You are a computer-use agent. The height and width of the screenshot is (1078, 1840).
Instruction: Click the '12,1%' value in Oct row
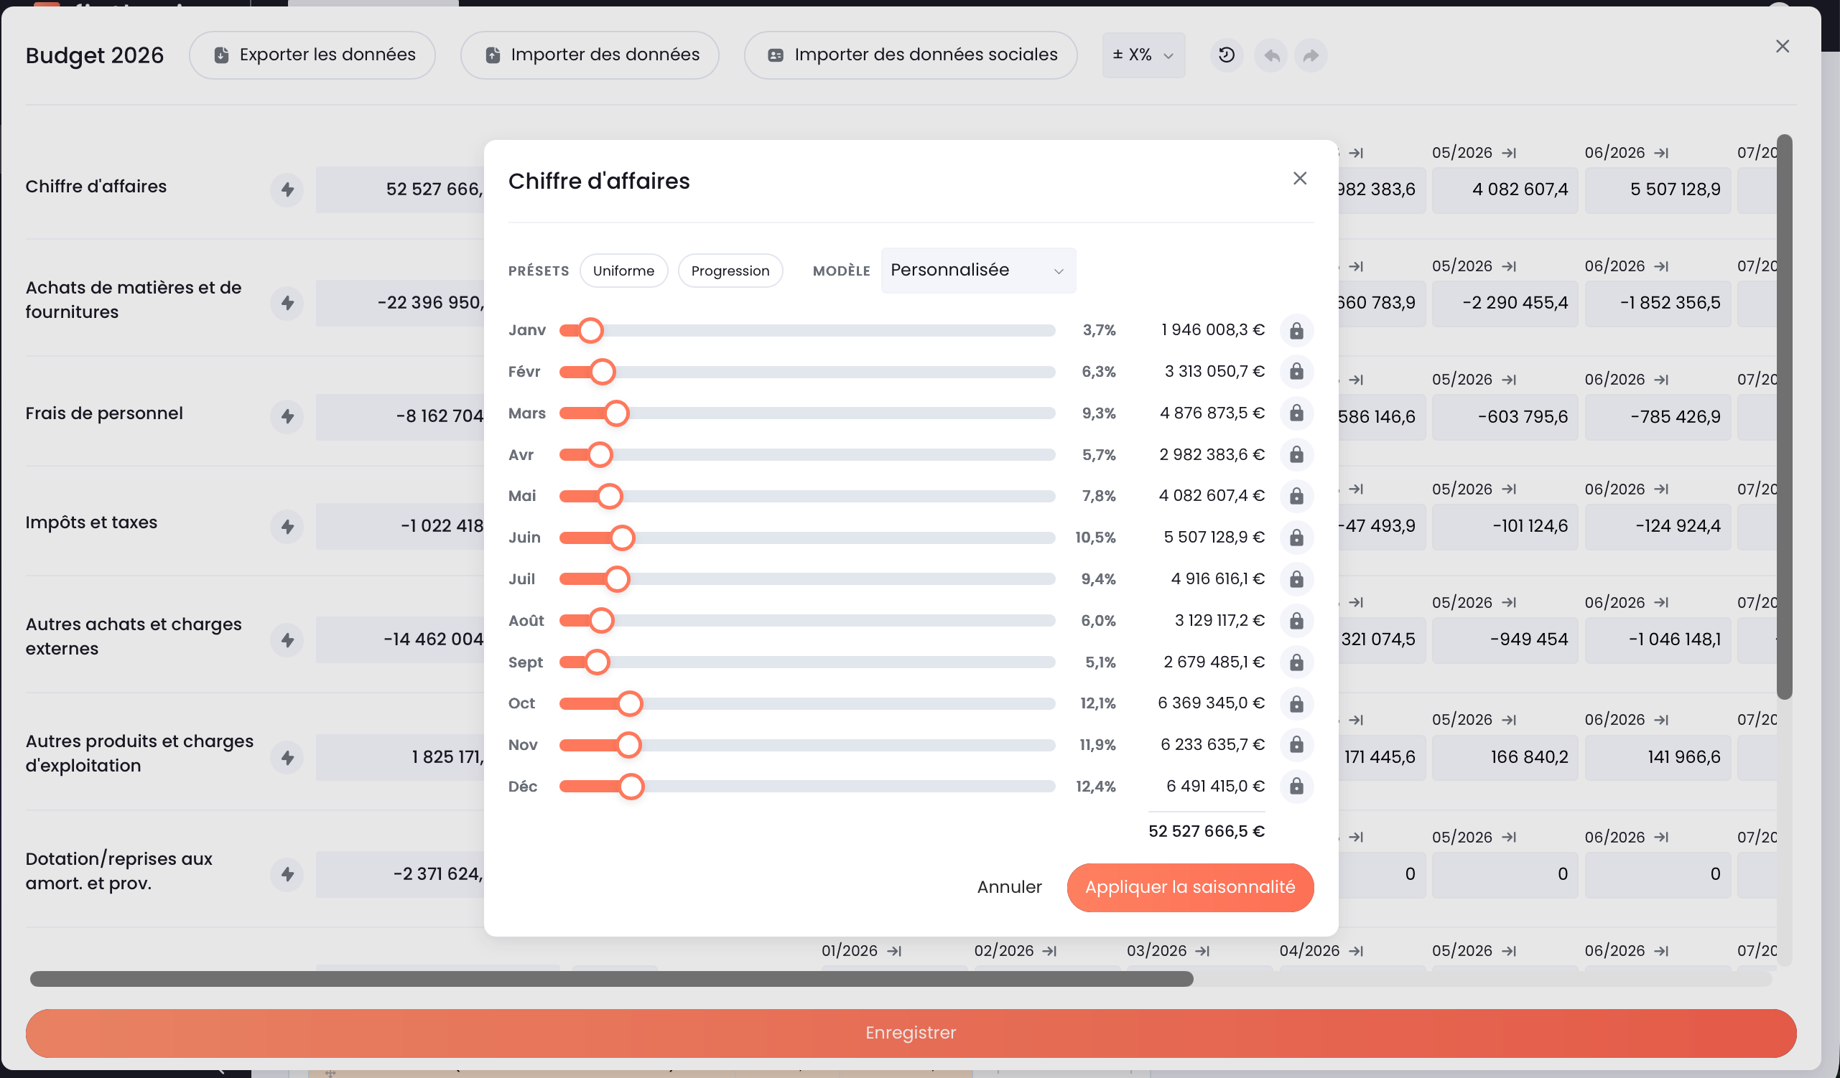(1097, 703)
